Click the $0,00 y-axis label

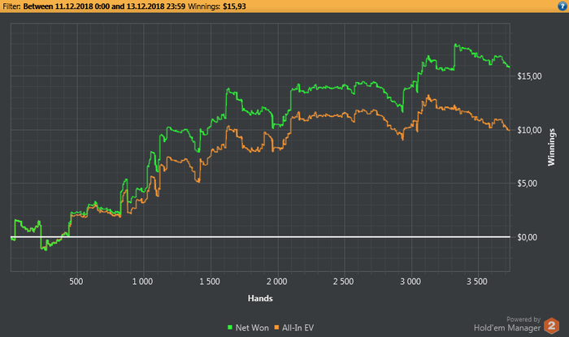tap(528, 237)
